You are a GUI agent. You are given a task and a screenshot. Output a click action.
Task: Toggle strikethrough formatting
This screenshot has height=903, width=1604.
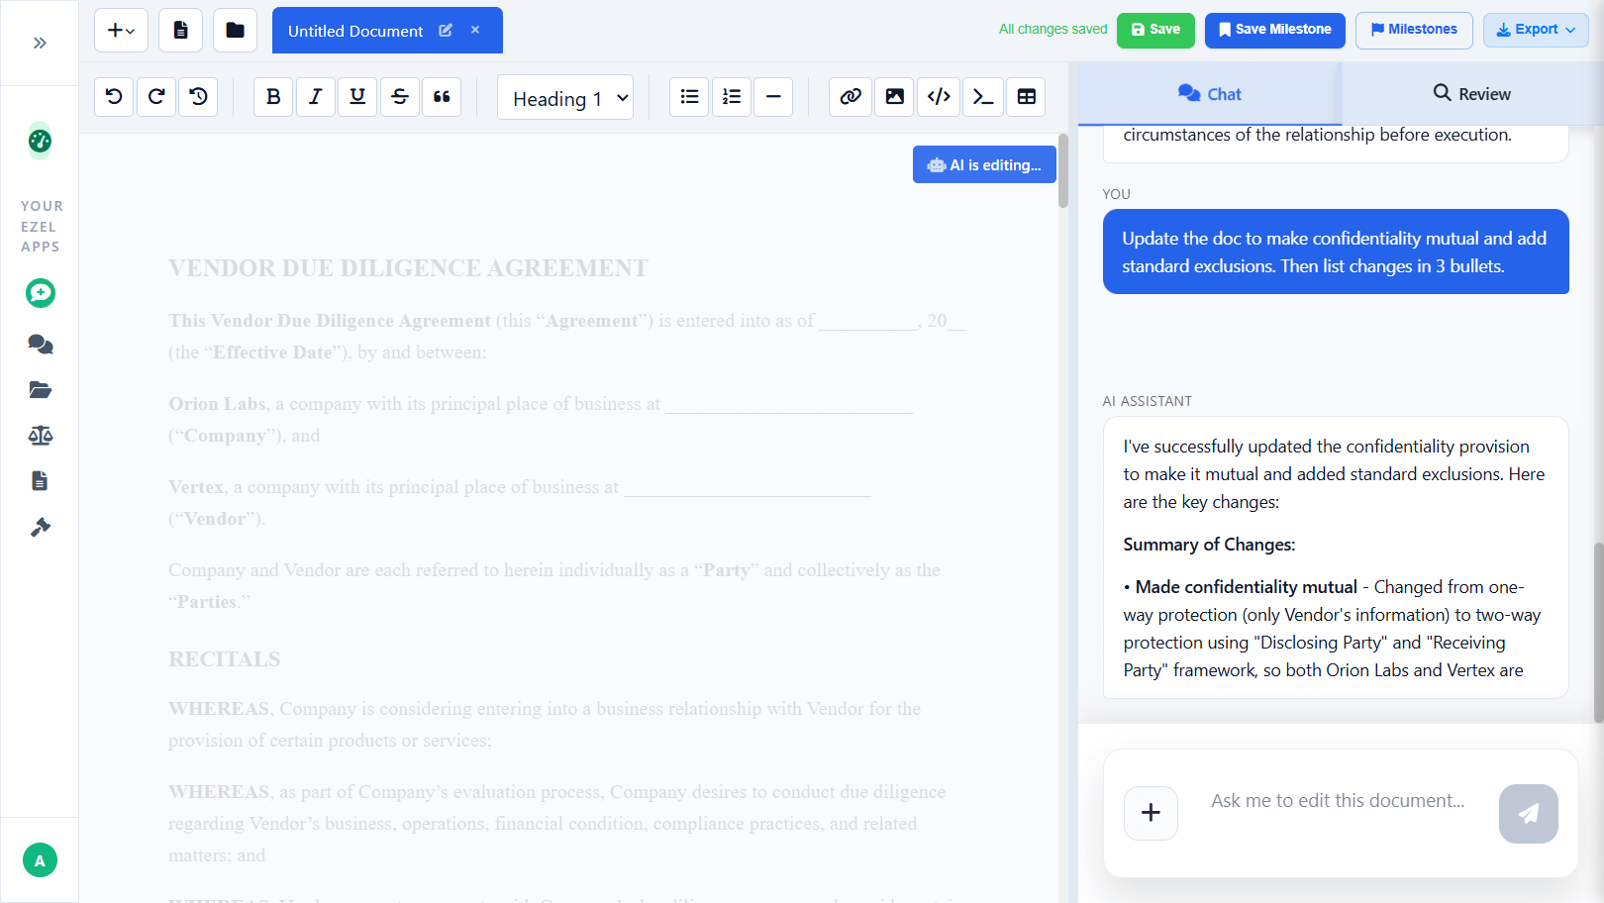(x=400, y=96)
